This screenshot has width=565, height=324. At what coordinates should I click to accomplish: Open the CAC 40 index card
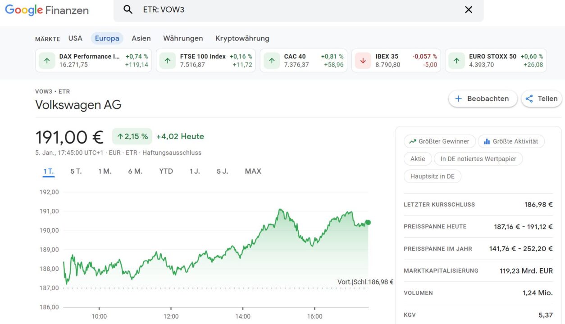(304, 60)
